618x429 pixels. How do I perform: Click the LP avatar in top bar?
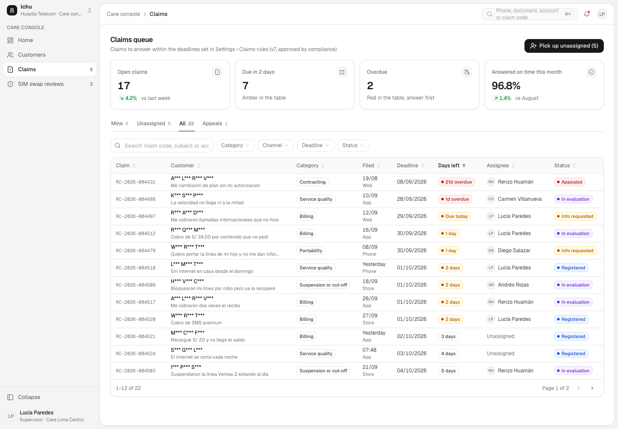coord(602,14)
